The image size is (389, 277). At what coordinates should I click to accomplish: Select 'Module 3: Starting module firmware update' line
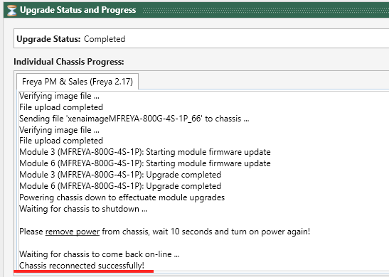145,152
